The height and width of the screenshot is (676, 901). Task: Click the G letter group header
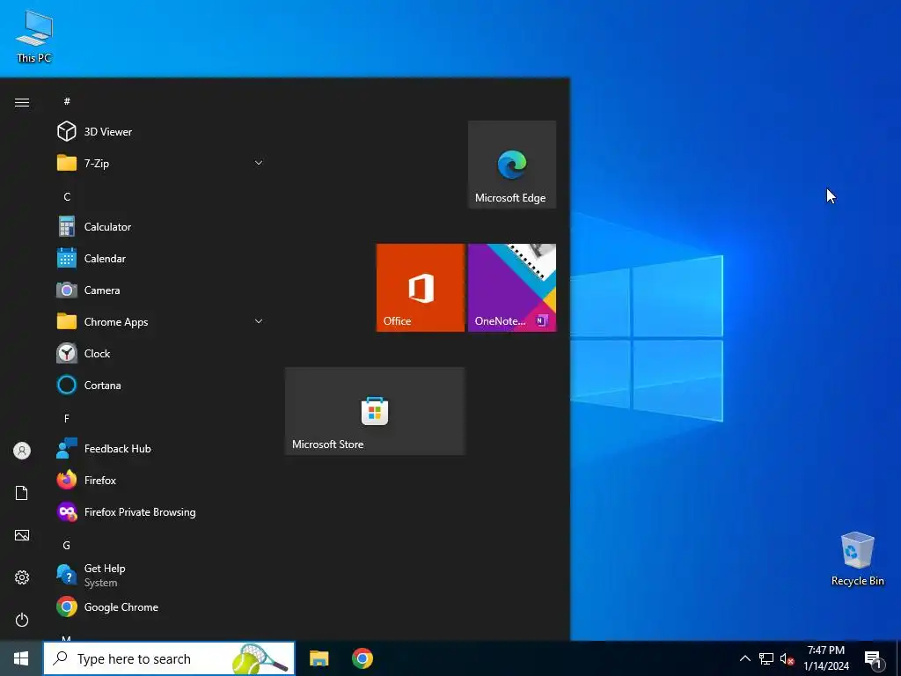click(67, 545)
